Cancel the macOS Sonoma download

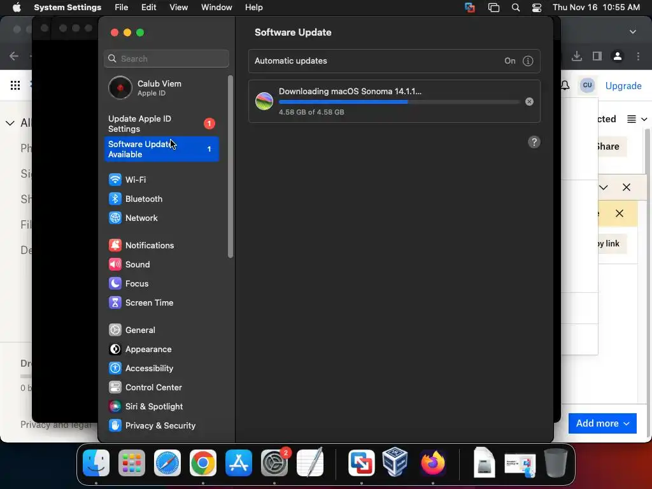pyautogui.click(x=529, y=101)
